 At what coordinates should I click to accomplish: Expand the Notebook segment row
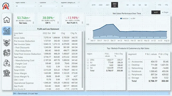(x=129, y=71)
